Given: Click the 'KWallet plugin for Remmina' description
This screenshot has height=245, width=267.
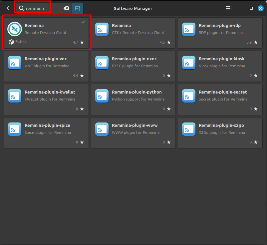Looking at the screenshot, I should [x=50, y=99].
